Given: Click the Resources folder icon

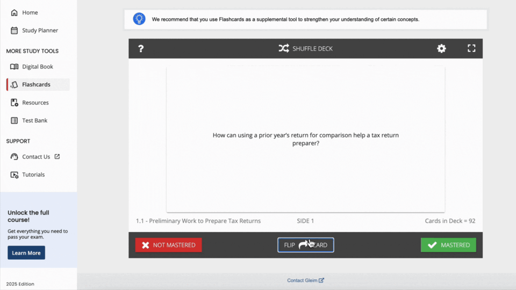Looking at the screenshot, I should coord(15,103).
